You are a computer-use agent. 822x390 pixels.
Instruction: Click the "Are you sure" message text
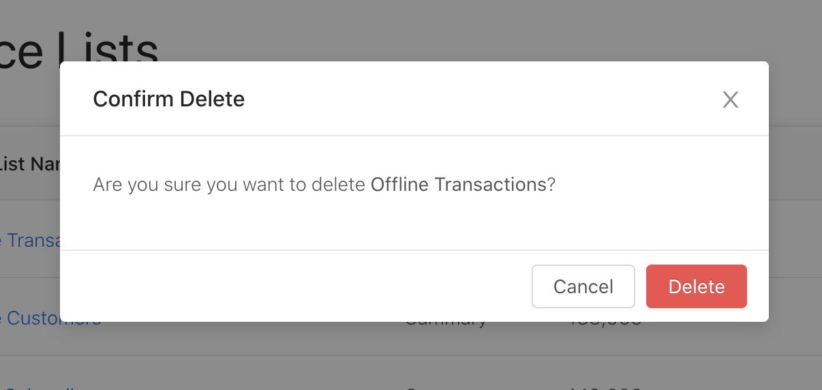(x=230, y=185)
